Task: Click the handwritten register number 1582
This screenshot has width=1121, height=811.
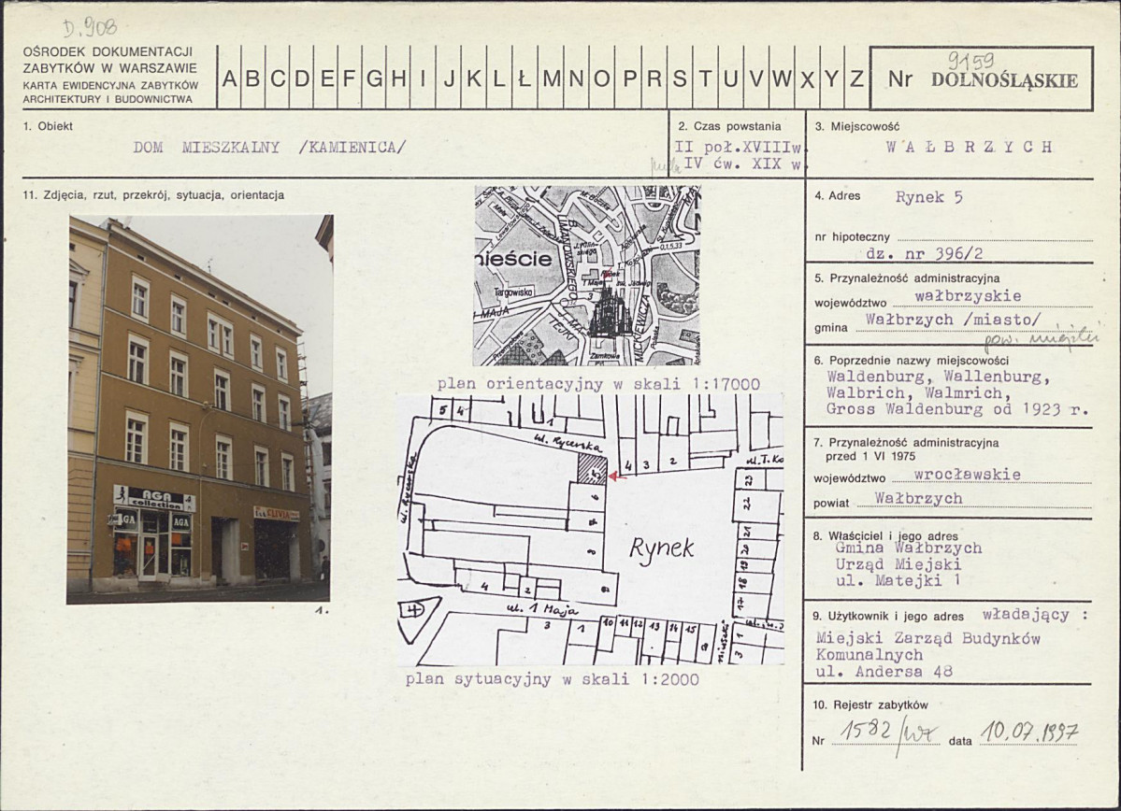Action: 866,734
